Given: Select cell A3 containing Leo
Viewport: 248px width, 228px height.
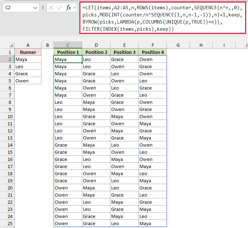Looking at the screenshot, I should 28,66.
